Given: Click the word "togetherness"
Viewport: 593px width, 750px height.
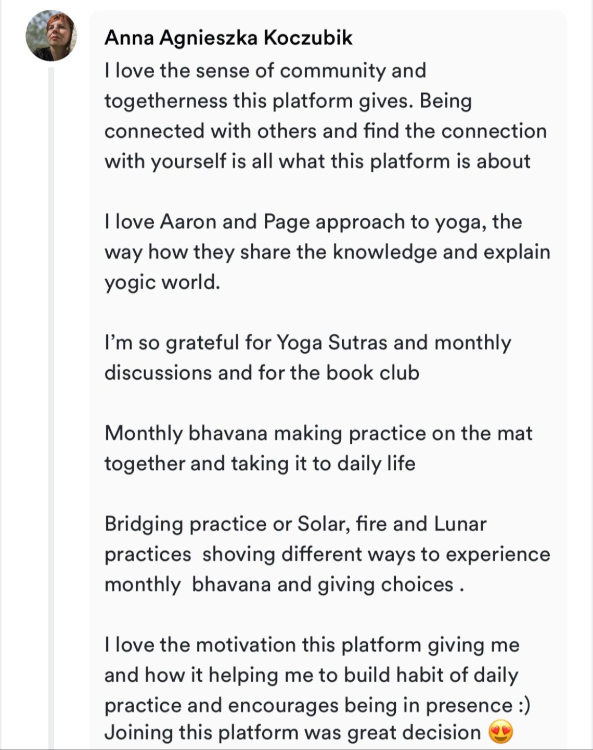Looking at the screenshot, I should 165,101.
